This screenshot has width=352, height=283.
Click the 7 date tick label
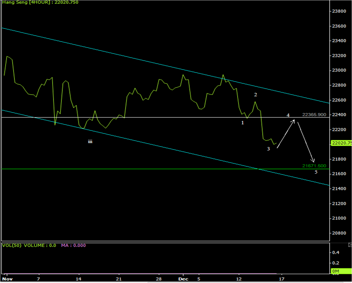pyautogui.click(x=38, y=279)
